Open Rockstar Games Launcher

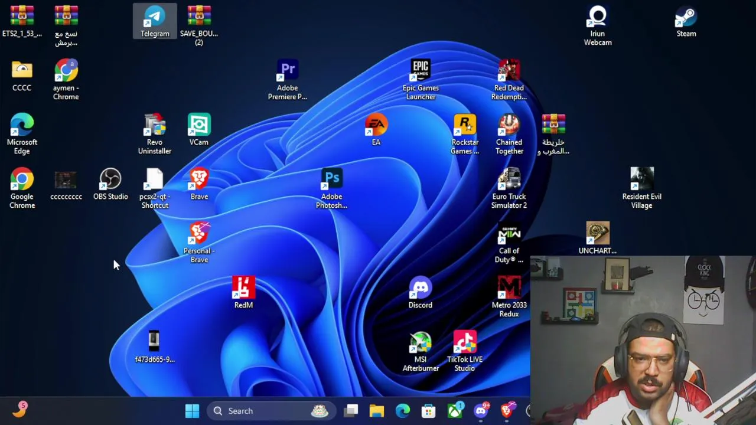coord(465,135)
